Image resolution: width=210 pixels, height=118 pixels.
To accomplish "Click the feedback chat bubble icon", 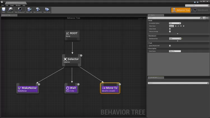I will click(x=195, y=2).
